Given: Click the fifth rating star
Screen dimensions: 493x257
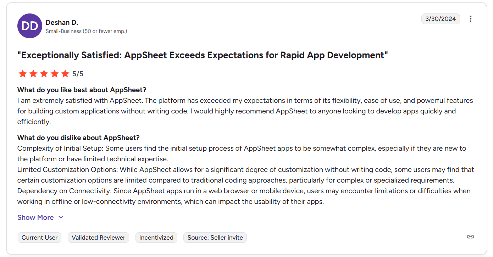Looking at the screenshot, I should (x=65, y=74).
